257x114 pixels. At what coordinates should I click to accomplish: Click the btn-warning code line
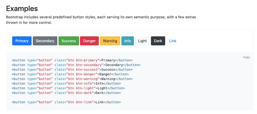[x=72, y=79]
